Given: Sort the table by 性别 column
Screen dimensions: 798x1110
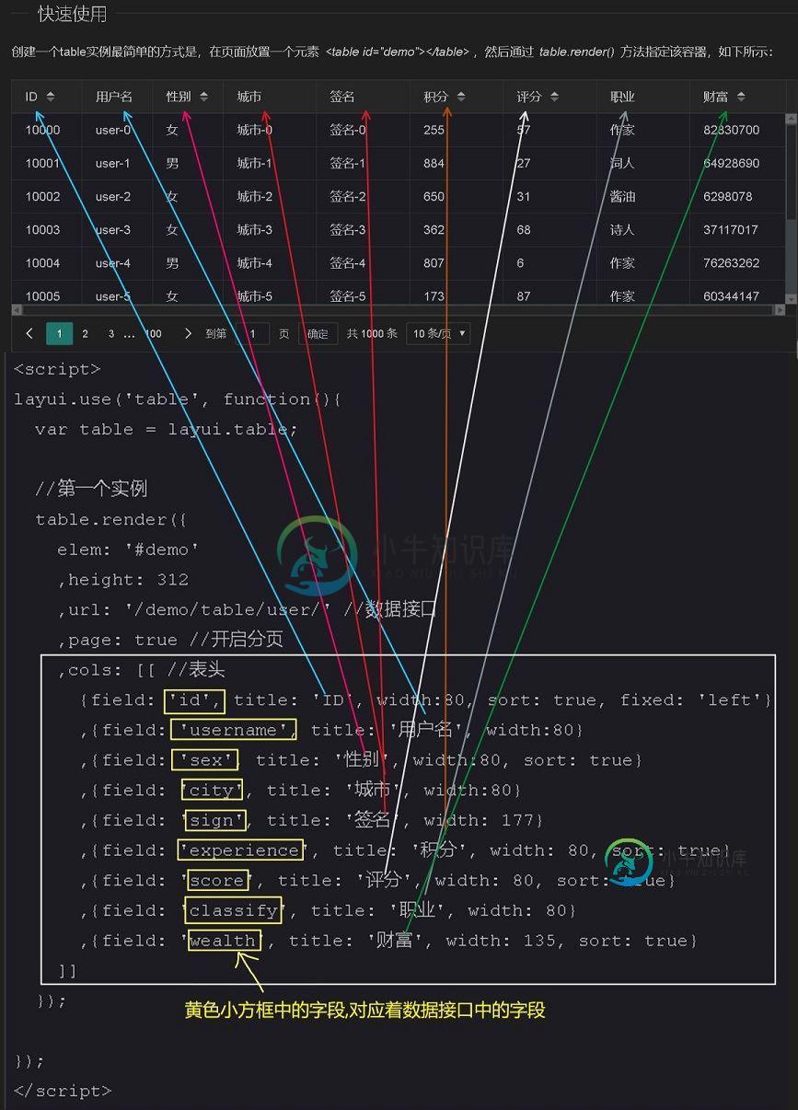Looking at the screenshot, I should [203, 97].
